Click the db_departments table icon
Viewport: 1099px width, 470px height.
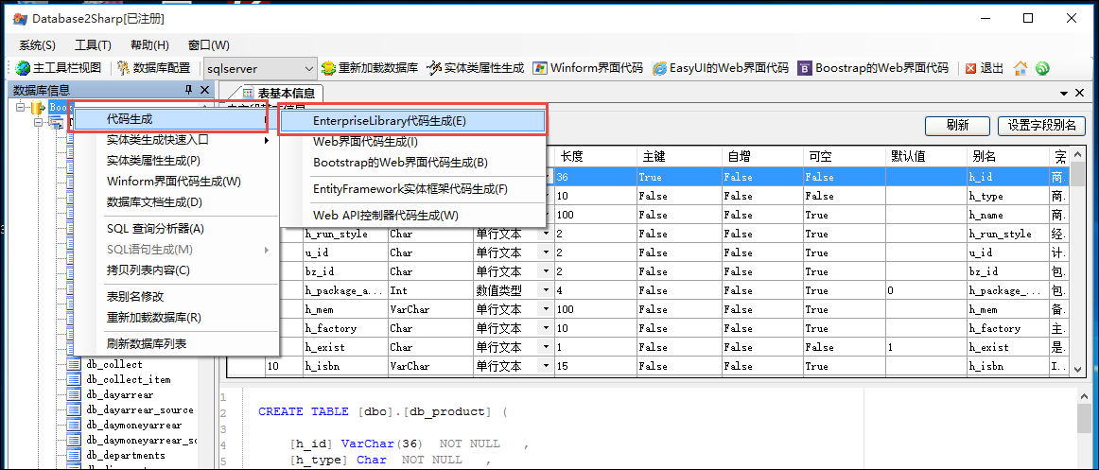pyautogui.click(x=75, y=455)
